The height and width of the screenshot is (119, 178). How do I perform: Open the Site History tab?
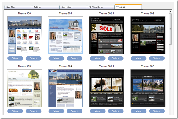(73, 7)
